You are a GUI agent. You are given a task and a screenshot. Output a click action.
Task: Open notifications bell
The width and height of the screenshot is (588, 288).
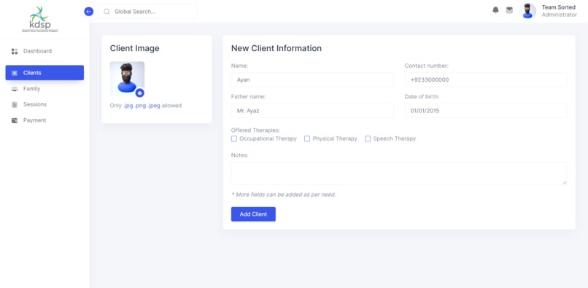(x=496, y=10)
